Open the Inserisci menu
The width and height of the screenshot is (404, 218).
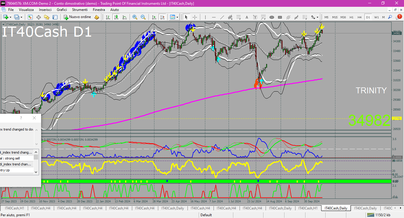[45, 10]
